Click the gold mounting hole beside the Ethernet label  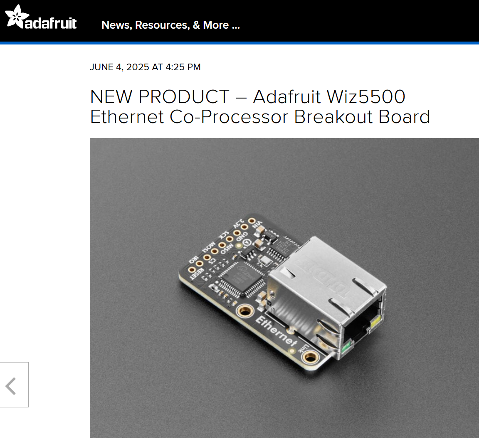pos(244,311)
